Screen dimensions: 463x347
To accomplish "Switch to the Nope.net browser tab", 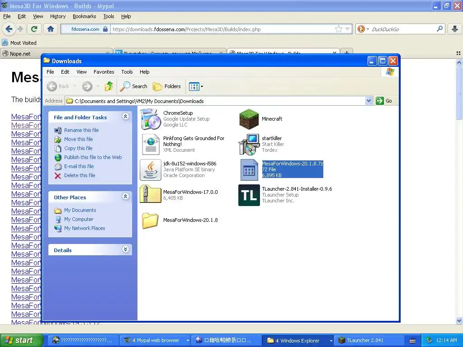I will point(56,53).
